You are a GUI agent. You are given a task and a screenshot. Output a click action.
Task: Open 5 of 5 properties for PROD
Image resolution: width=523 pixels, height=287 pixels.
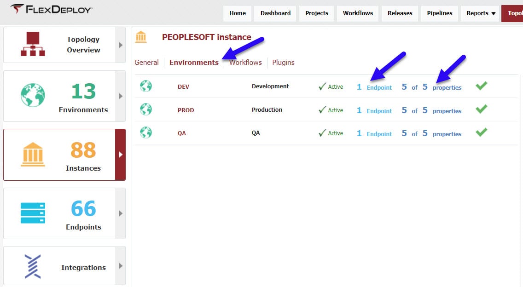pos(431,110)
